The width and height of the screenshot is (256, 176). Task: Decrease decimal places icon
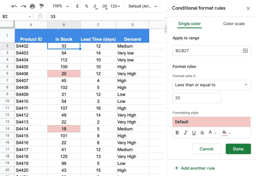click(95, 7)
